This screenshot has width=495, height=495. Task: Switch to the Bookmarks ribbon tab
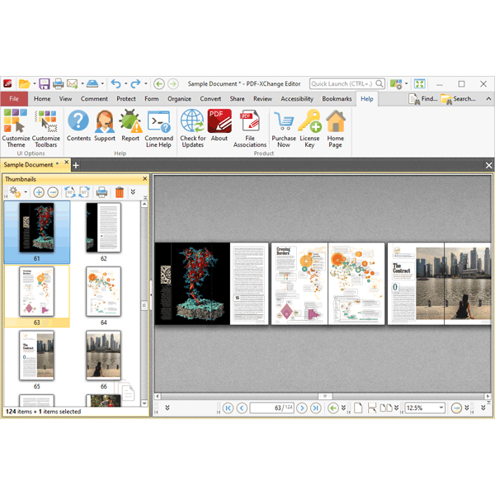point(337,99)
